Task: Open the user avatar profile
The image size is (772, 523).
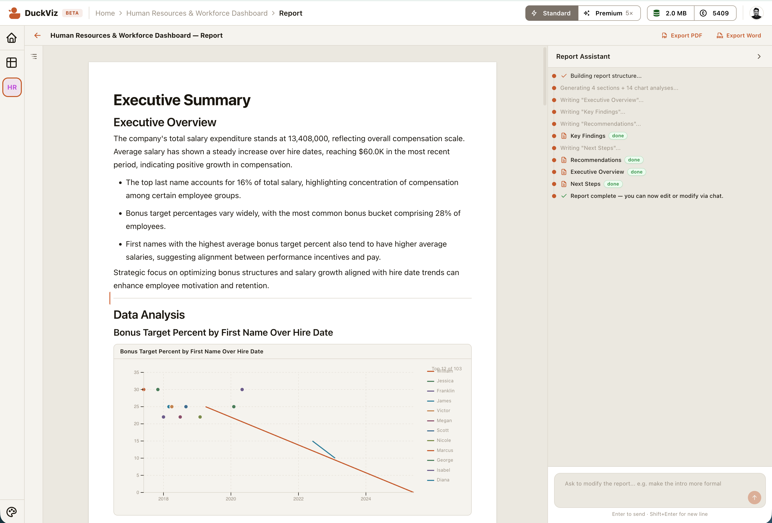Action: click(x=756, y=13)
